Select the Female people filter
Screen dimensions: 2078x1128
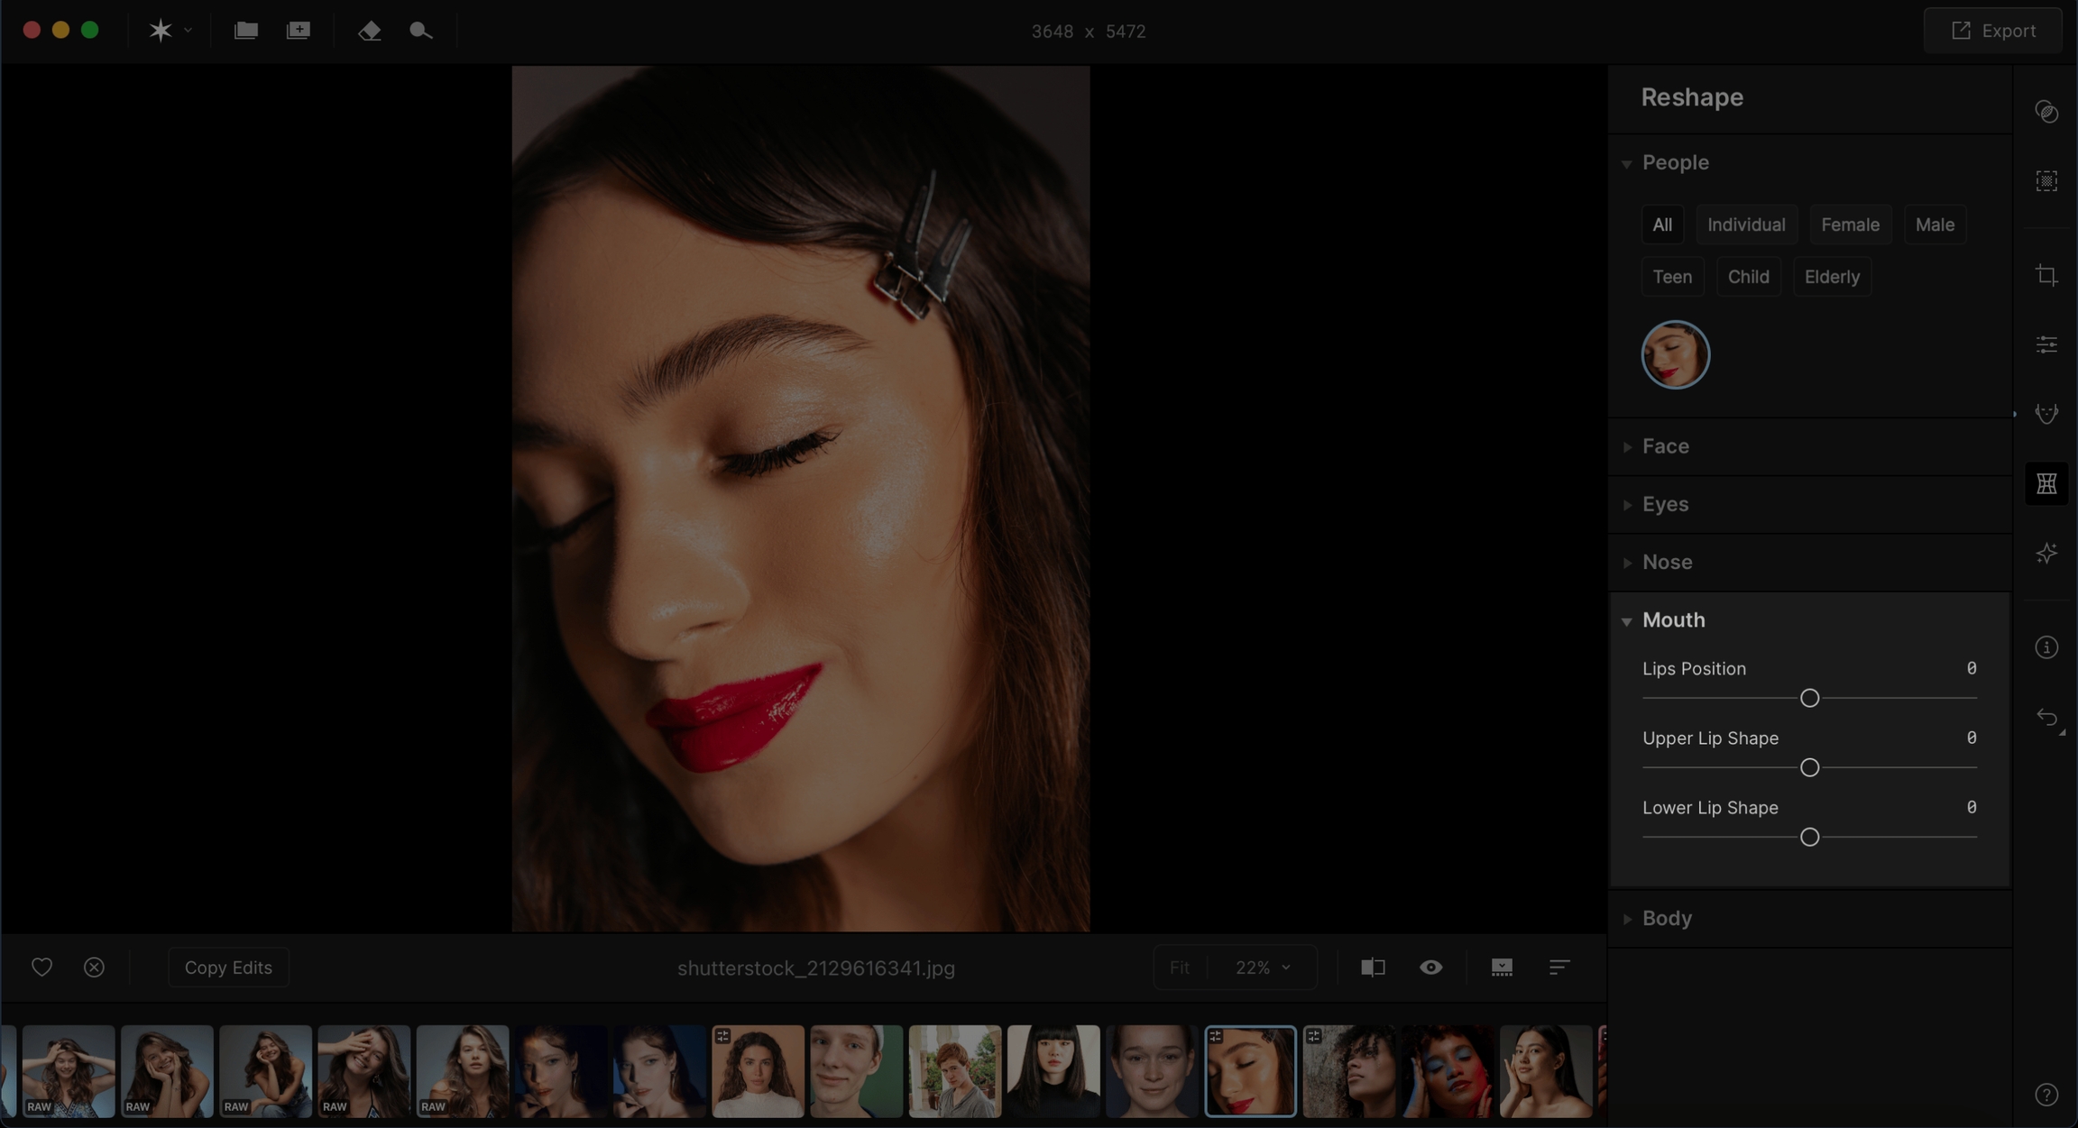click(x=1850, y=225)
